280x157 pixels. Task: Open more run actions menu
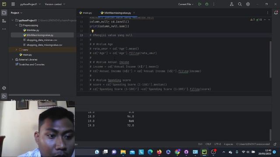pyautogui.click(x=214, y=4)
